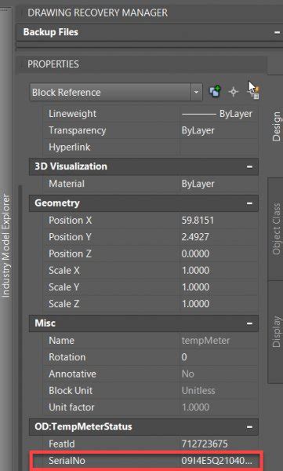Switch to the Object Class tab
The height and width of the screenshot is (471, 283).
[276, 229]
